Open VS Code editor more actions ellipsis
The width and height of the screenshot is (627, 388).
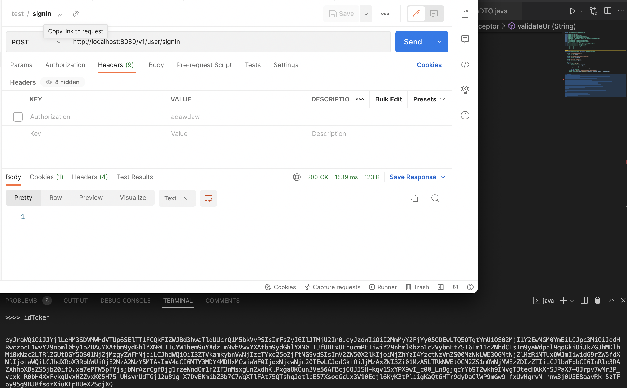point(621,11)
